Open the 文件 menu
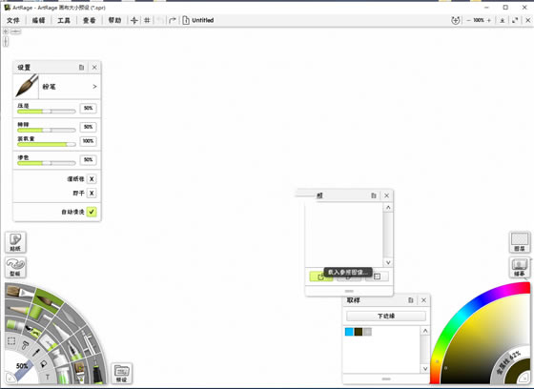This screenshot has width=534, height=389. pyautogui.click(x=13, y=20)
